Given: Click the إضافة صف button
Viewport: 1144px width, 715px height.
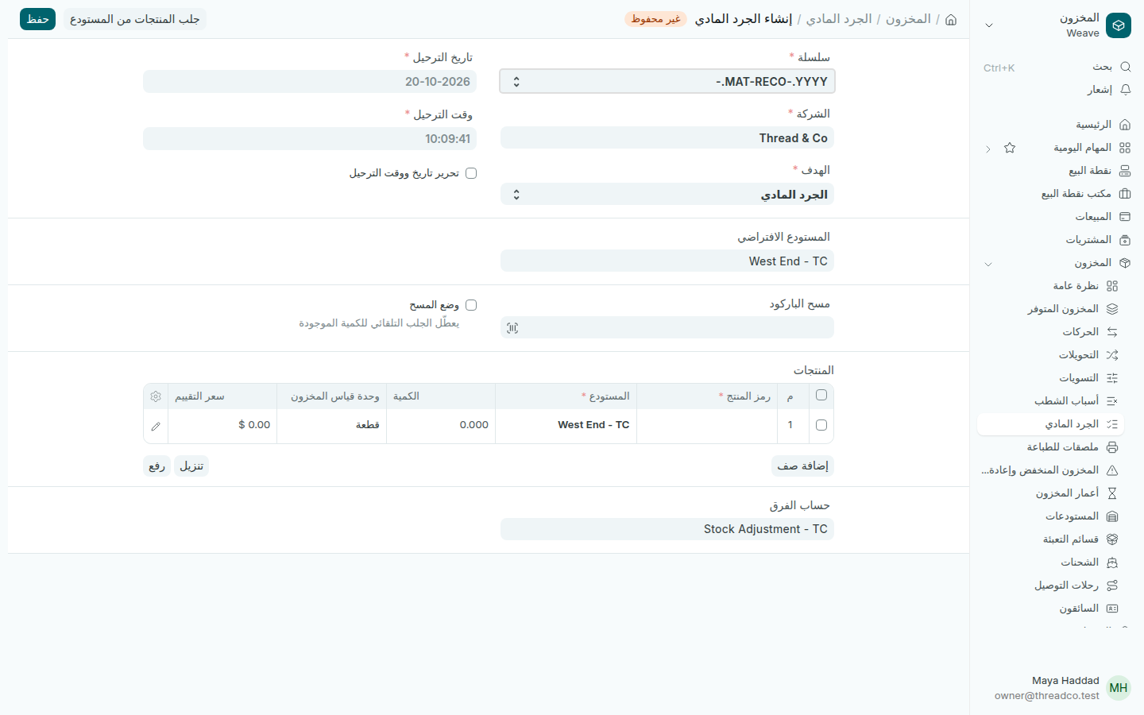Looking at the screenshot, I should (802, 466).
